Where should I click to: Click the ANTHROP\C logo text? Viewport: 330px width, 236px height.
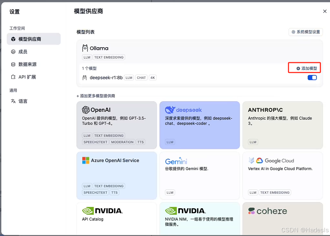pos(265,110)
